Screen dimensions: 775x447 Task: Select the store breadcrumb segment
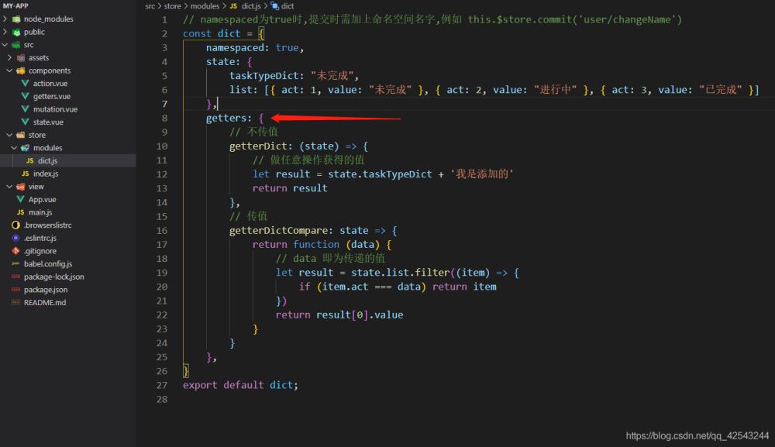pyautogui.click(x=173, y=6)
